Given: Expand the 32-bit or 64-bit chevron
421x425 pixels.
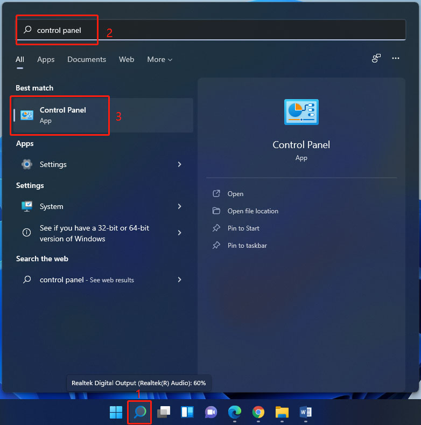Looking at the screenshot, I should coord(179,233).
